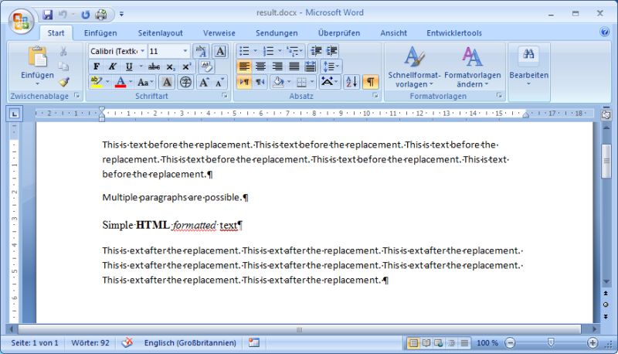The height and width of the screenshot is (354, 618).
Task: Click the decrease indent icon
Action: 316,51
